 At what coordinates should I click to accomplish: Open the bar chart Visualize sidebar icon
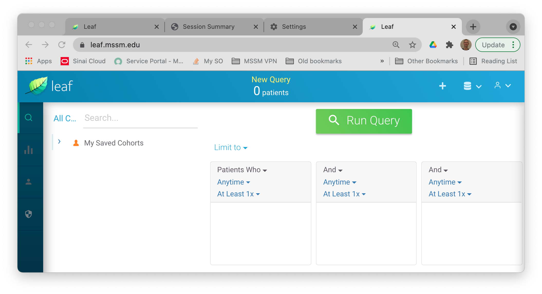click(29, 150)
